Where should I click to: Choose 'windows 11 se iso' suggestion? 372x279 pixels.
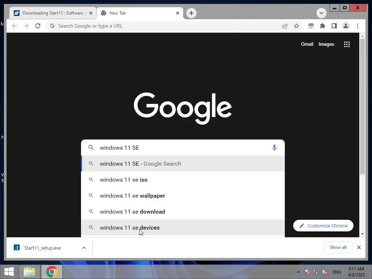[183, 179]
